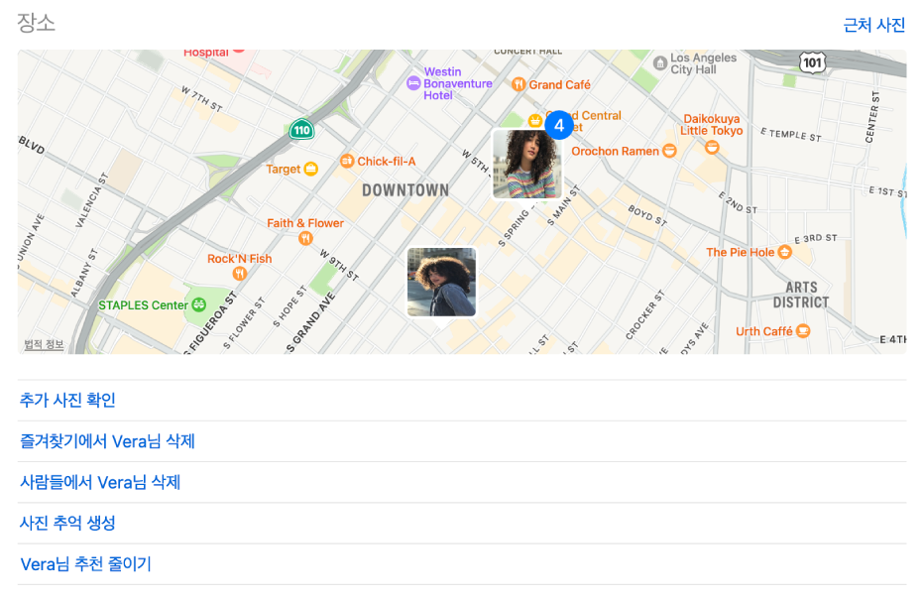Click the Westin Bonaventure Hotel bed icon

[413, 83]
